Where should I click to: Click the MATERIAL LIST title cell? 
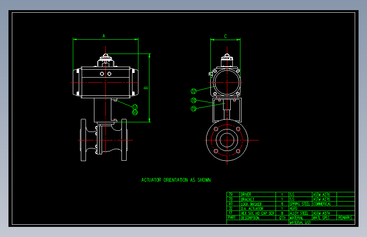pyautogui.click(x=322, y=222)
